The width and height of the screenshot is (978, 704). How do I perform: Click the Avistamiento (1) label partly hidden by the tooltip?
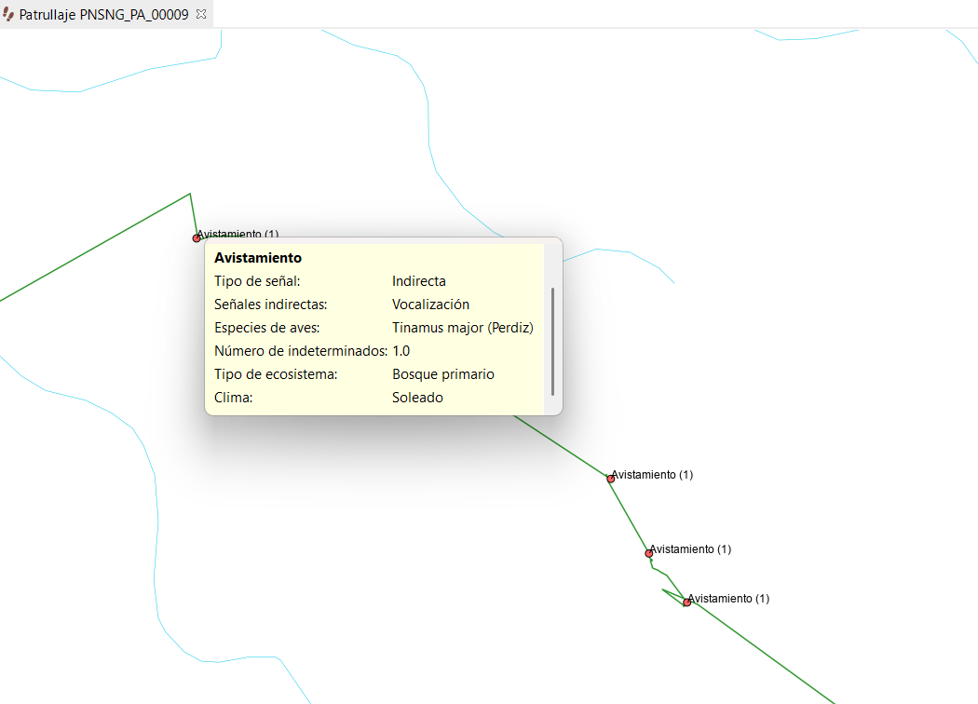[238, 234]
